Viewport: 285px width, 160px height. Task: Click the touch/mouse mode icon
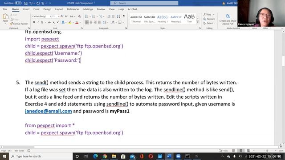[43, 3]
